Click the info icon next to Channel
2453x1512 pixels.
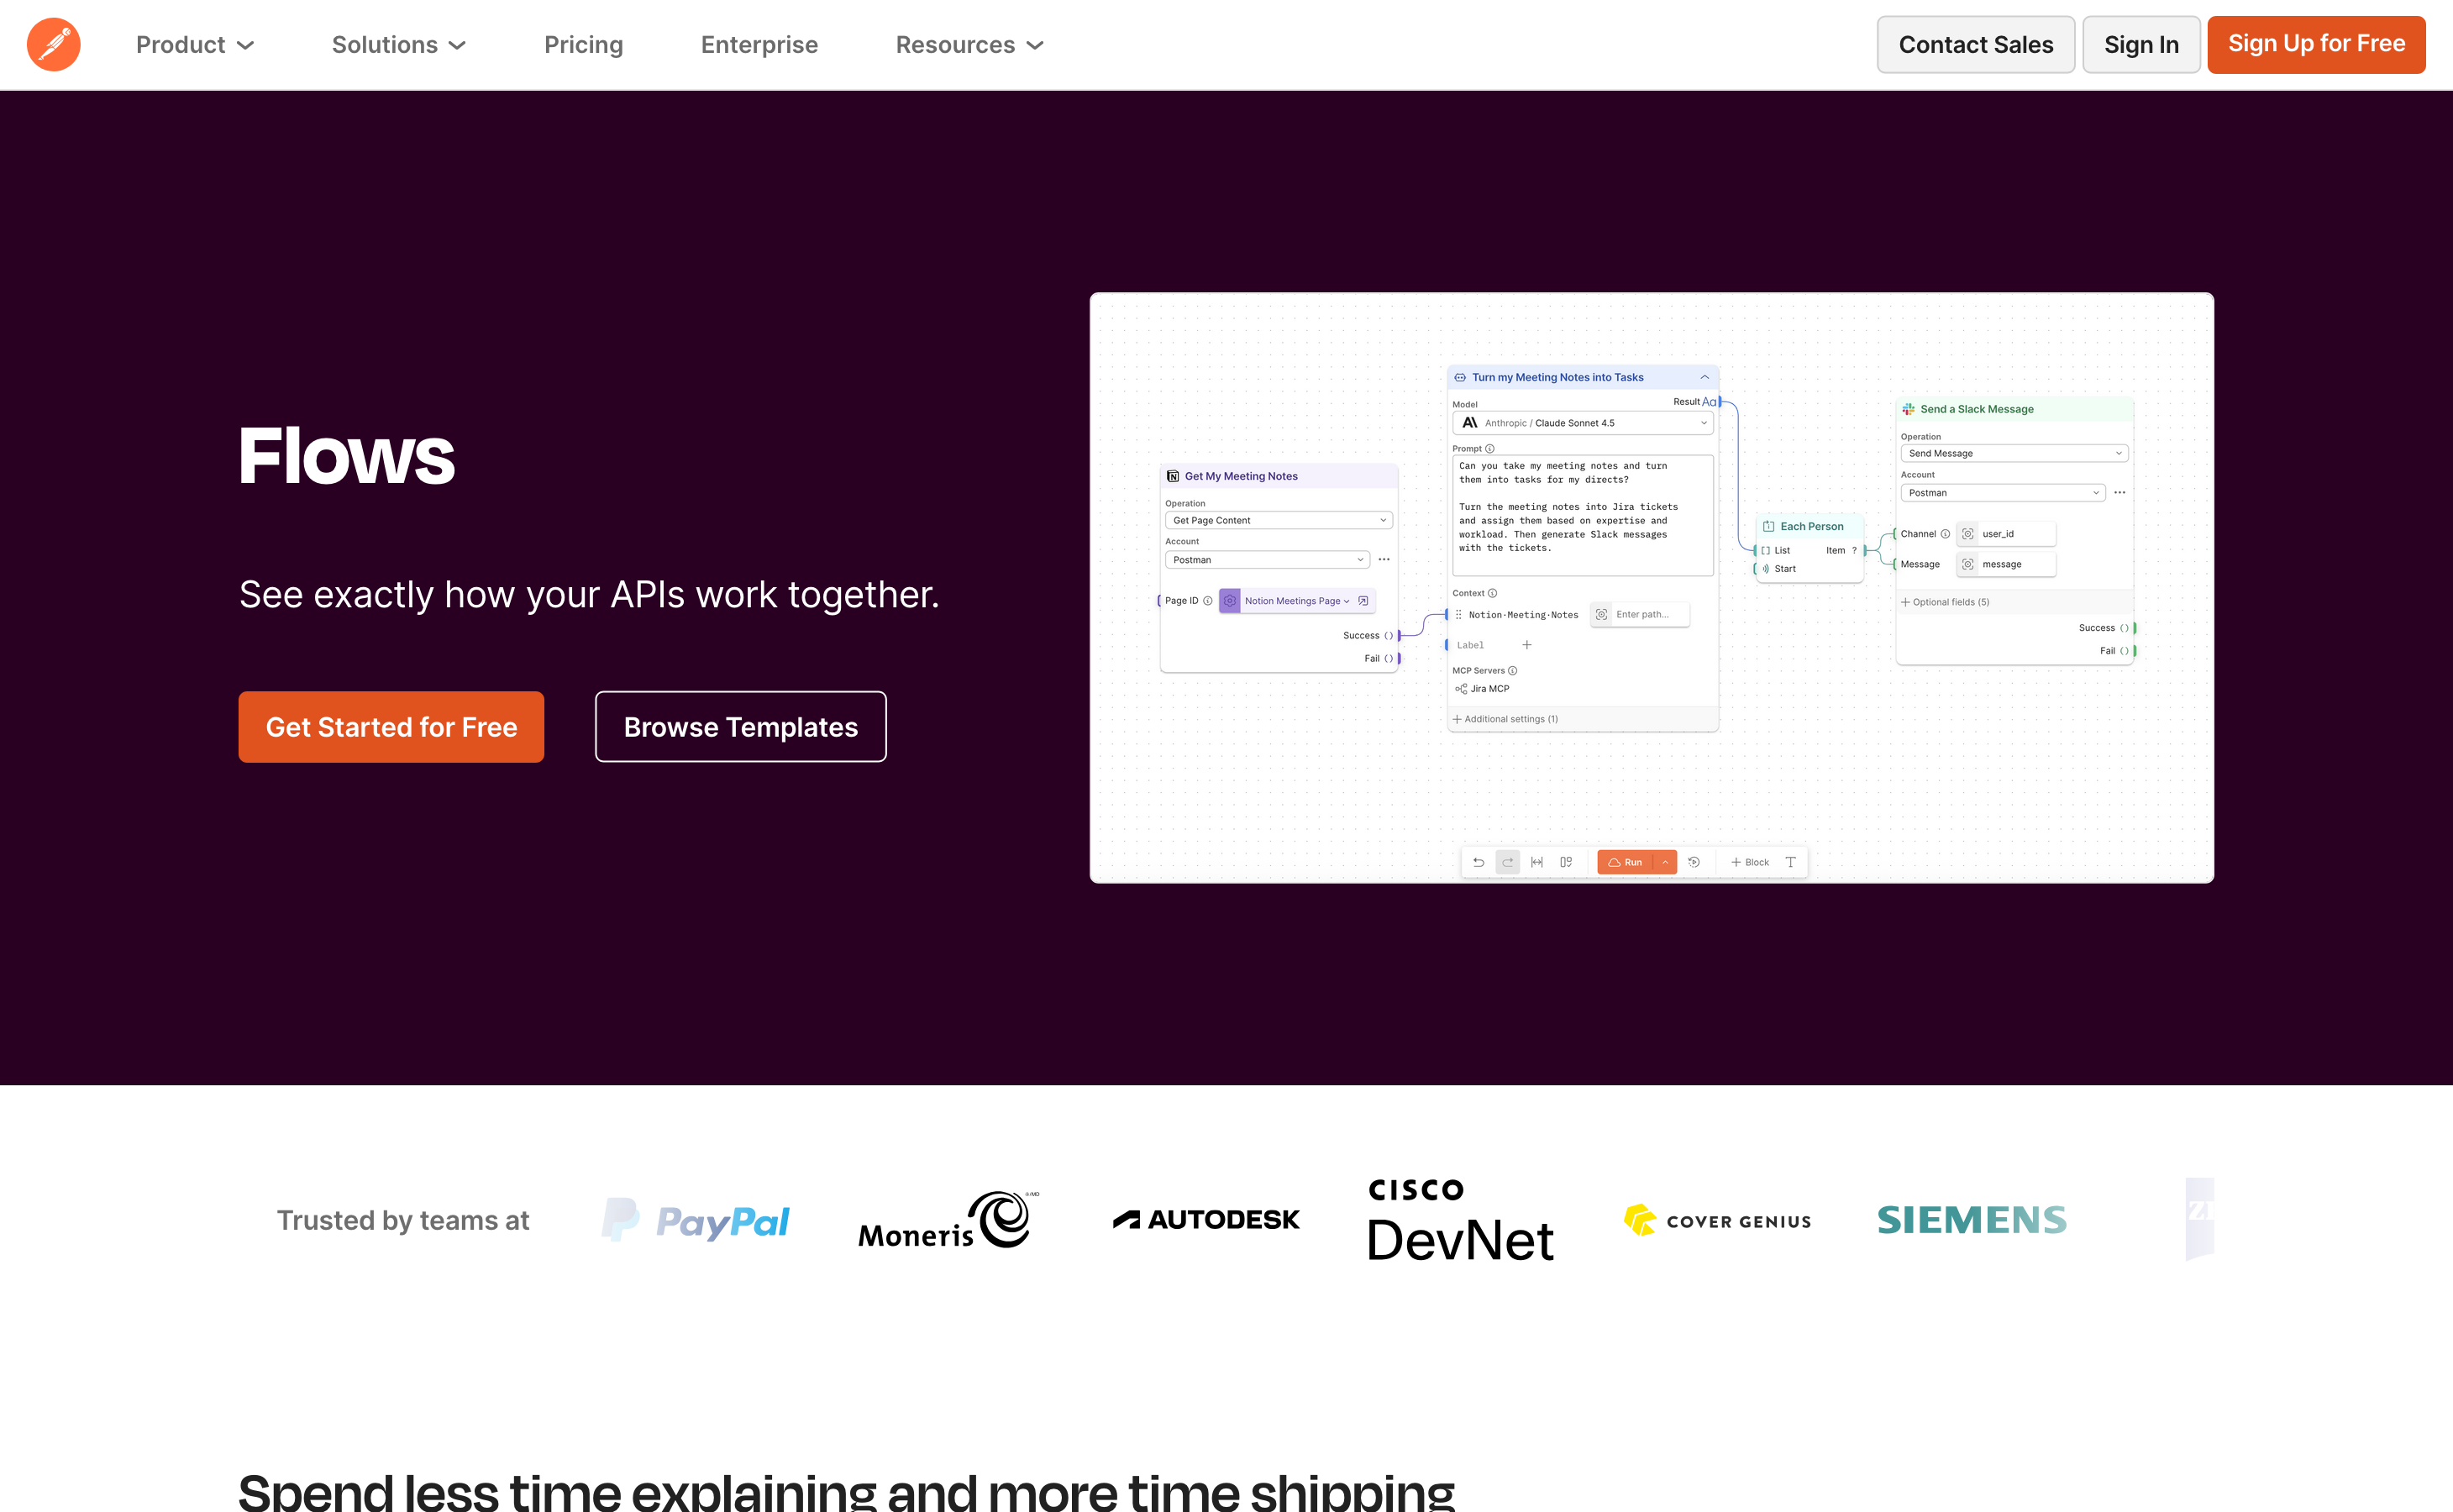tap(1945, 534)
